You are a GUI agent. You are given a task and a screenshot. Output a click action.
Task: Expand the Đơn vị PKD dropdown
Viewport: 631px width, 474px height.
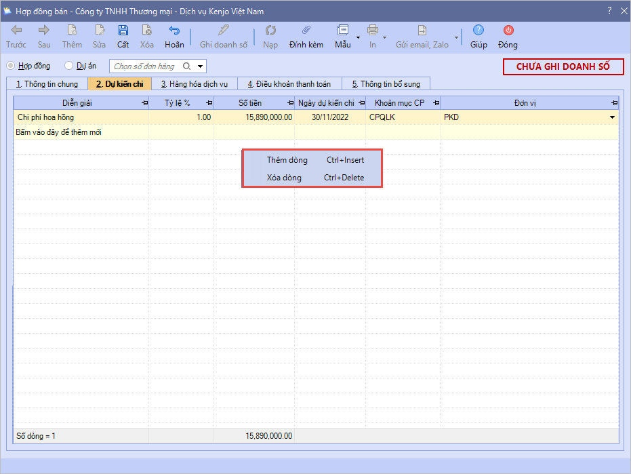point(613,117)
